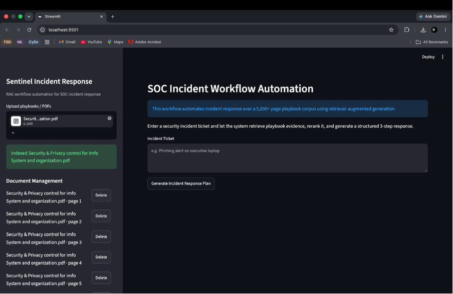Viewport: 453px width, 294px height.
Task: Open the Chrome profile avatar
Action: [x=434, y=29]
